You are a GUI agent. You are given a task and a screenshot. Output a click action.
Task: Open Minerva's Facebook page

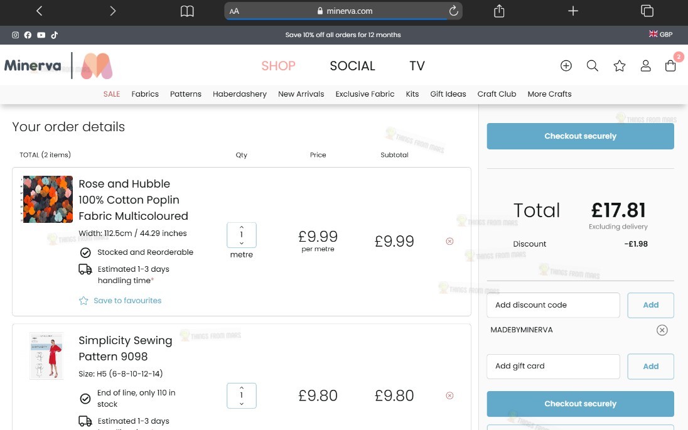[28, 35]
